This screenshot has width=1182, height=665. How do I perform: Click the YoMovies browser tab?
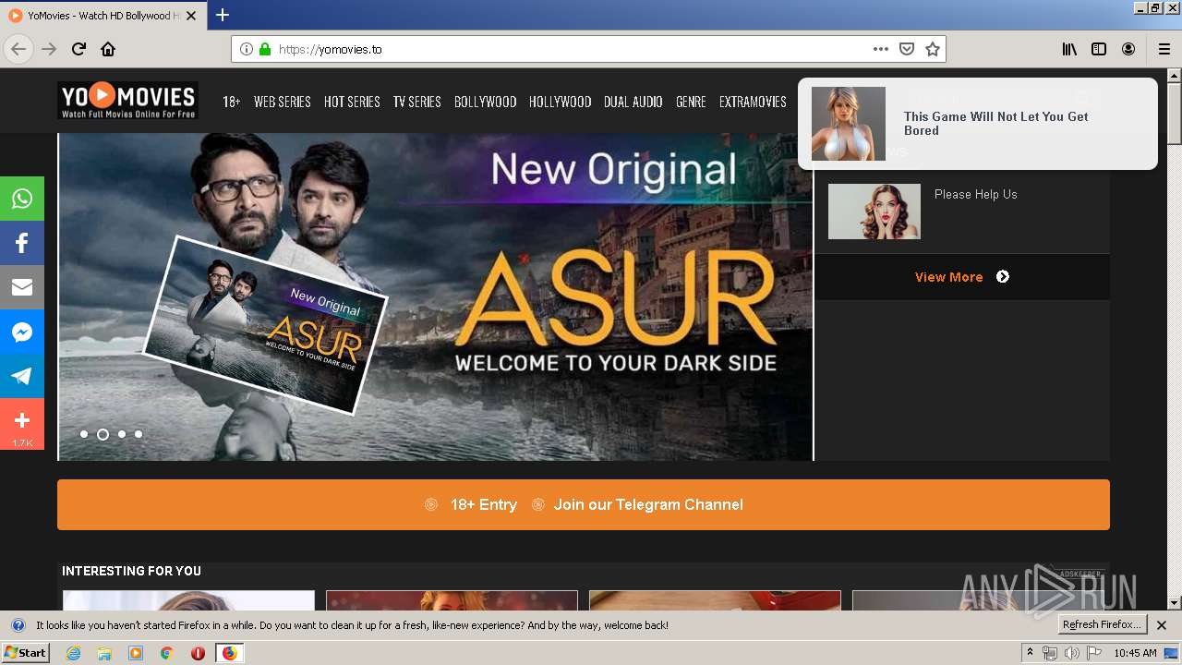pyautogui.click(x=103, y=15)
